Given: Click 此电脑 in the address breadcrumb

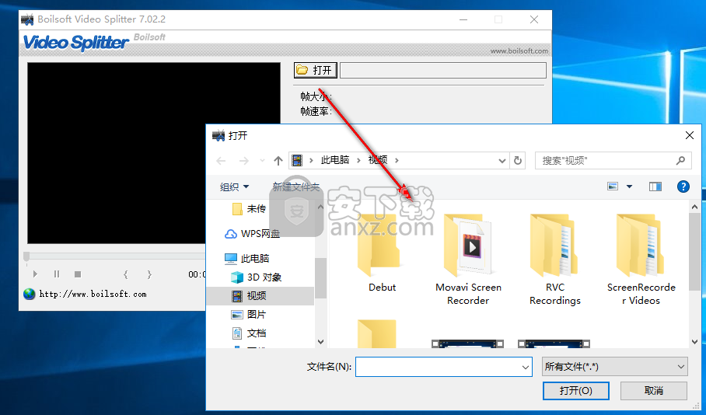Looking at the screenshot, I should coord(335,160).
